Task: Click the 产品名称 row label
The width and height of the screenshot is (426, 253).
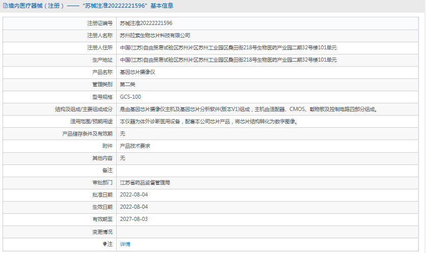Action: tap(102, 72)
